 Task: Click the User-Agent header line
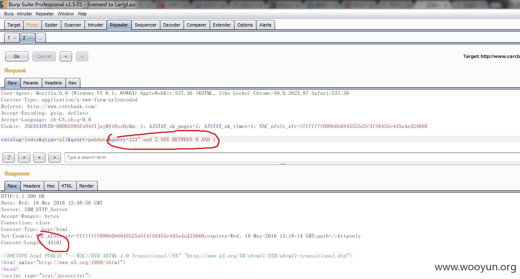pos(175,93)
